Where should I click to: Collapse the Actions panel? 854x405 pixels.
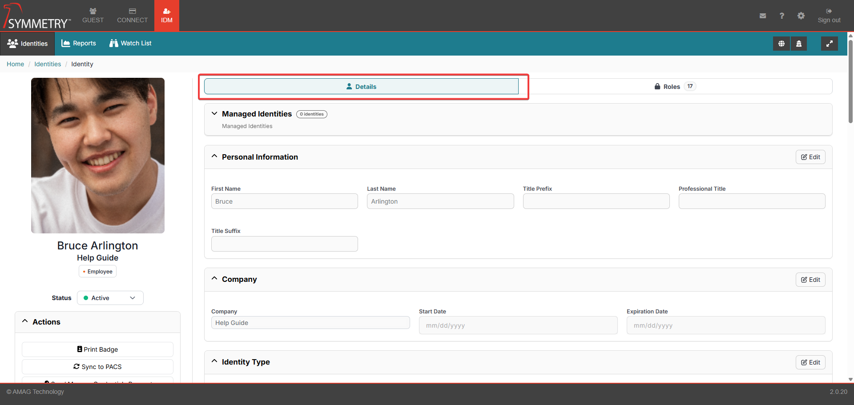point(25,321)
